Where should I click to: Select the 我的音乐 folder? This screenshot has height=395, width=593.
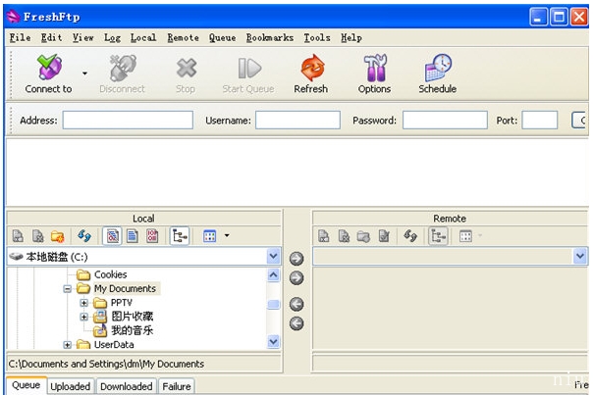132,330
